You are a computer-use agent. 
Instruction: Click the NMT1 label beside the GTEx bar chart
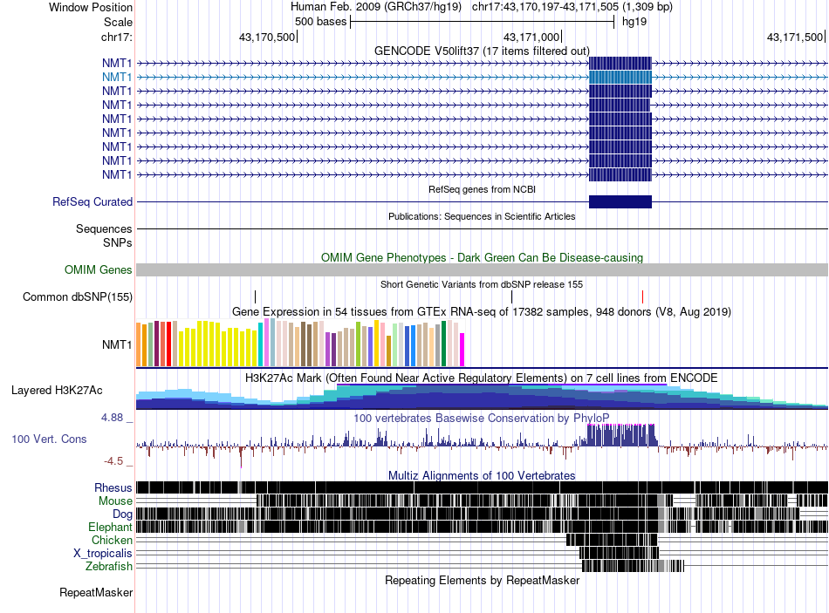tap(117, 345)
